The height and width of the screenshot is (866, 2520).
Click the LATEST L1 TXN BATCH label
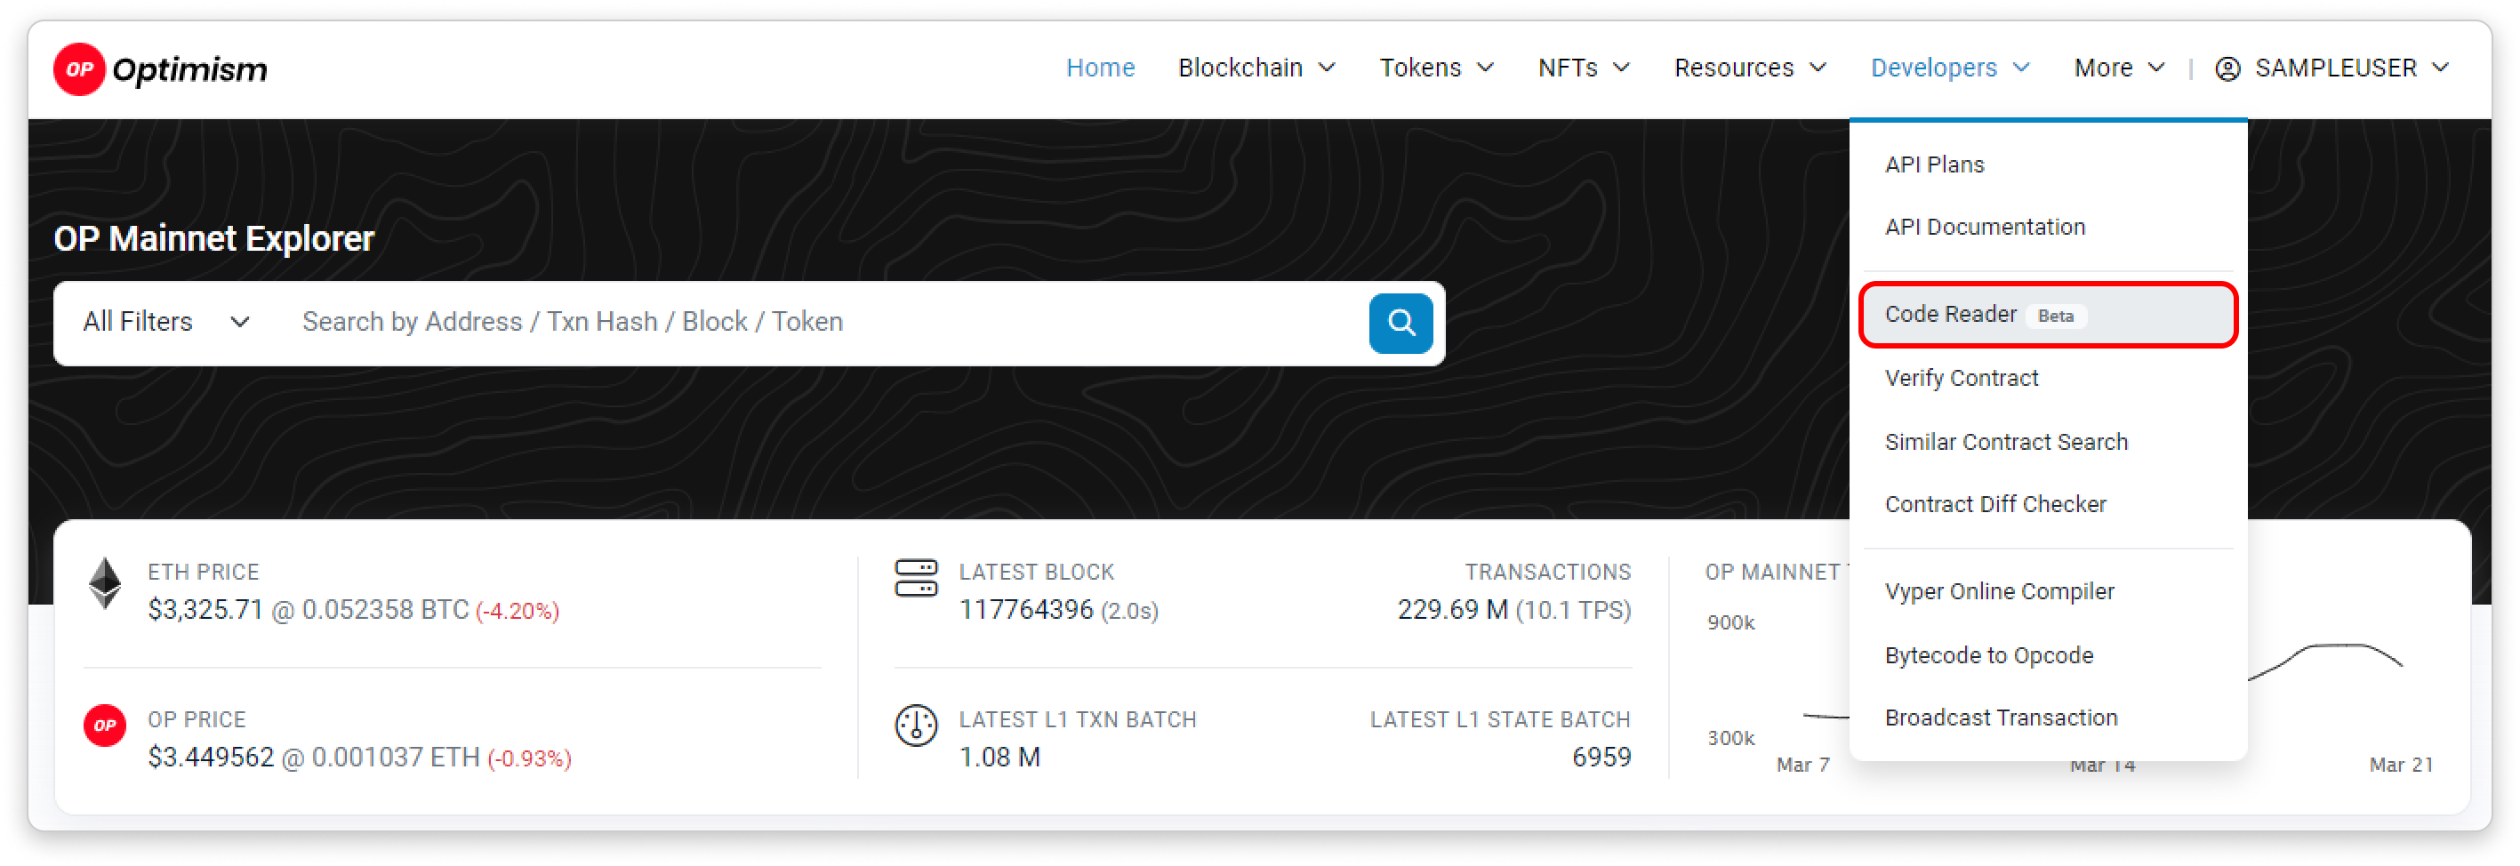coord(1077,720)
